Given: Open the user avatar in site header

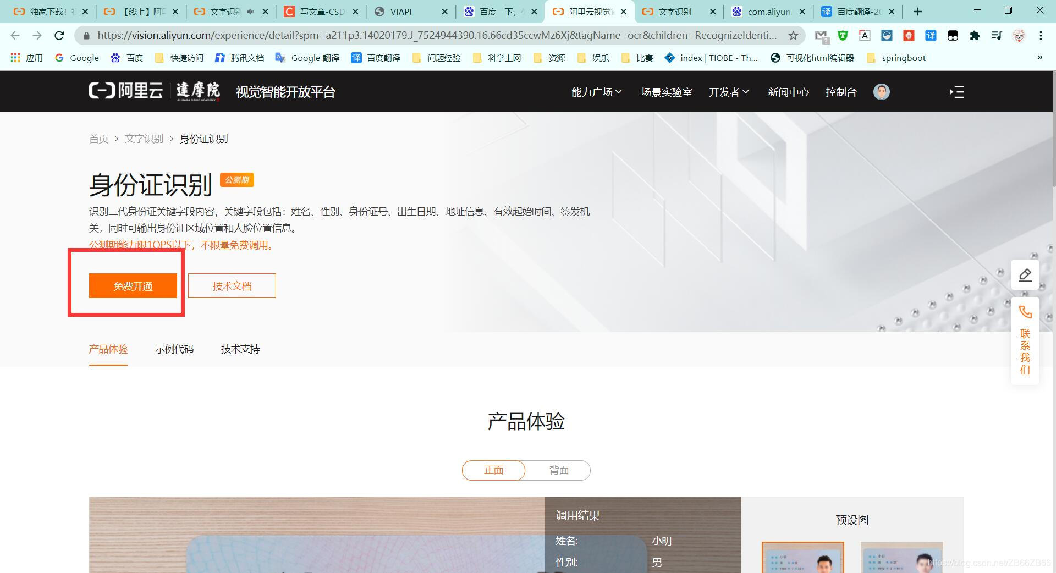Looking at the screenshot, I should tap(882, 92).
